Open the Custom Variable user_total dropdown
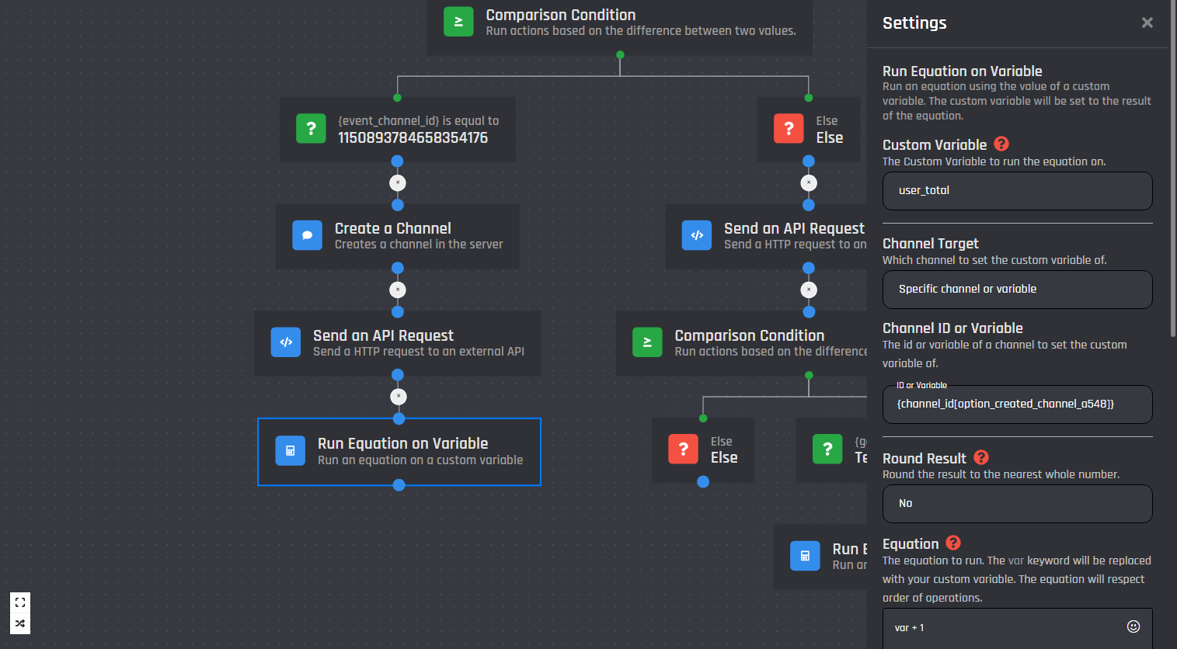The image size is (1177, 649). (1016, 191)
